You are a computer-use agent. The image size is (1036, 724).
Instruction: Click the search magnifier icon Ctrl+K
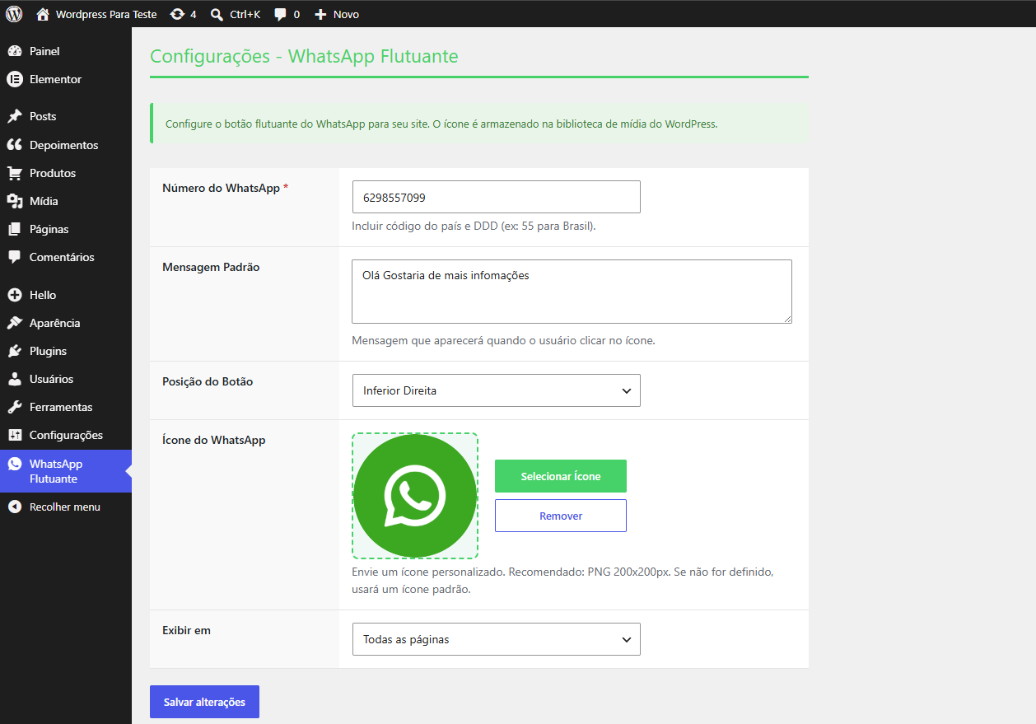point(217,14)
